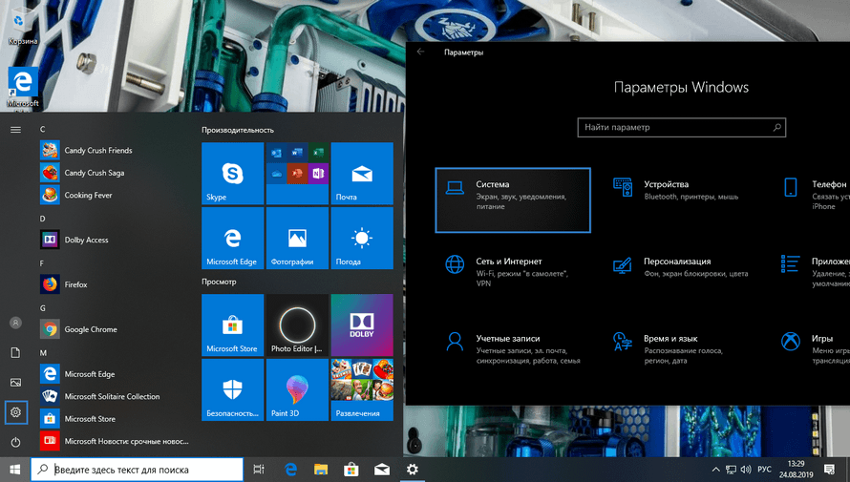Open Телефон settings category

(x=815, y=195)
